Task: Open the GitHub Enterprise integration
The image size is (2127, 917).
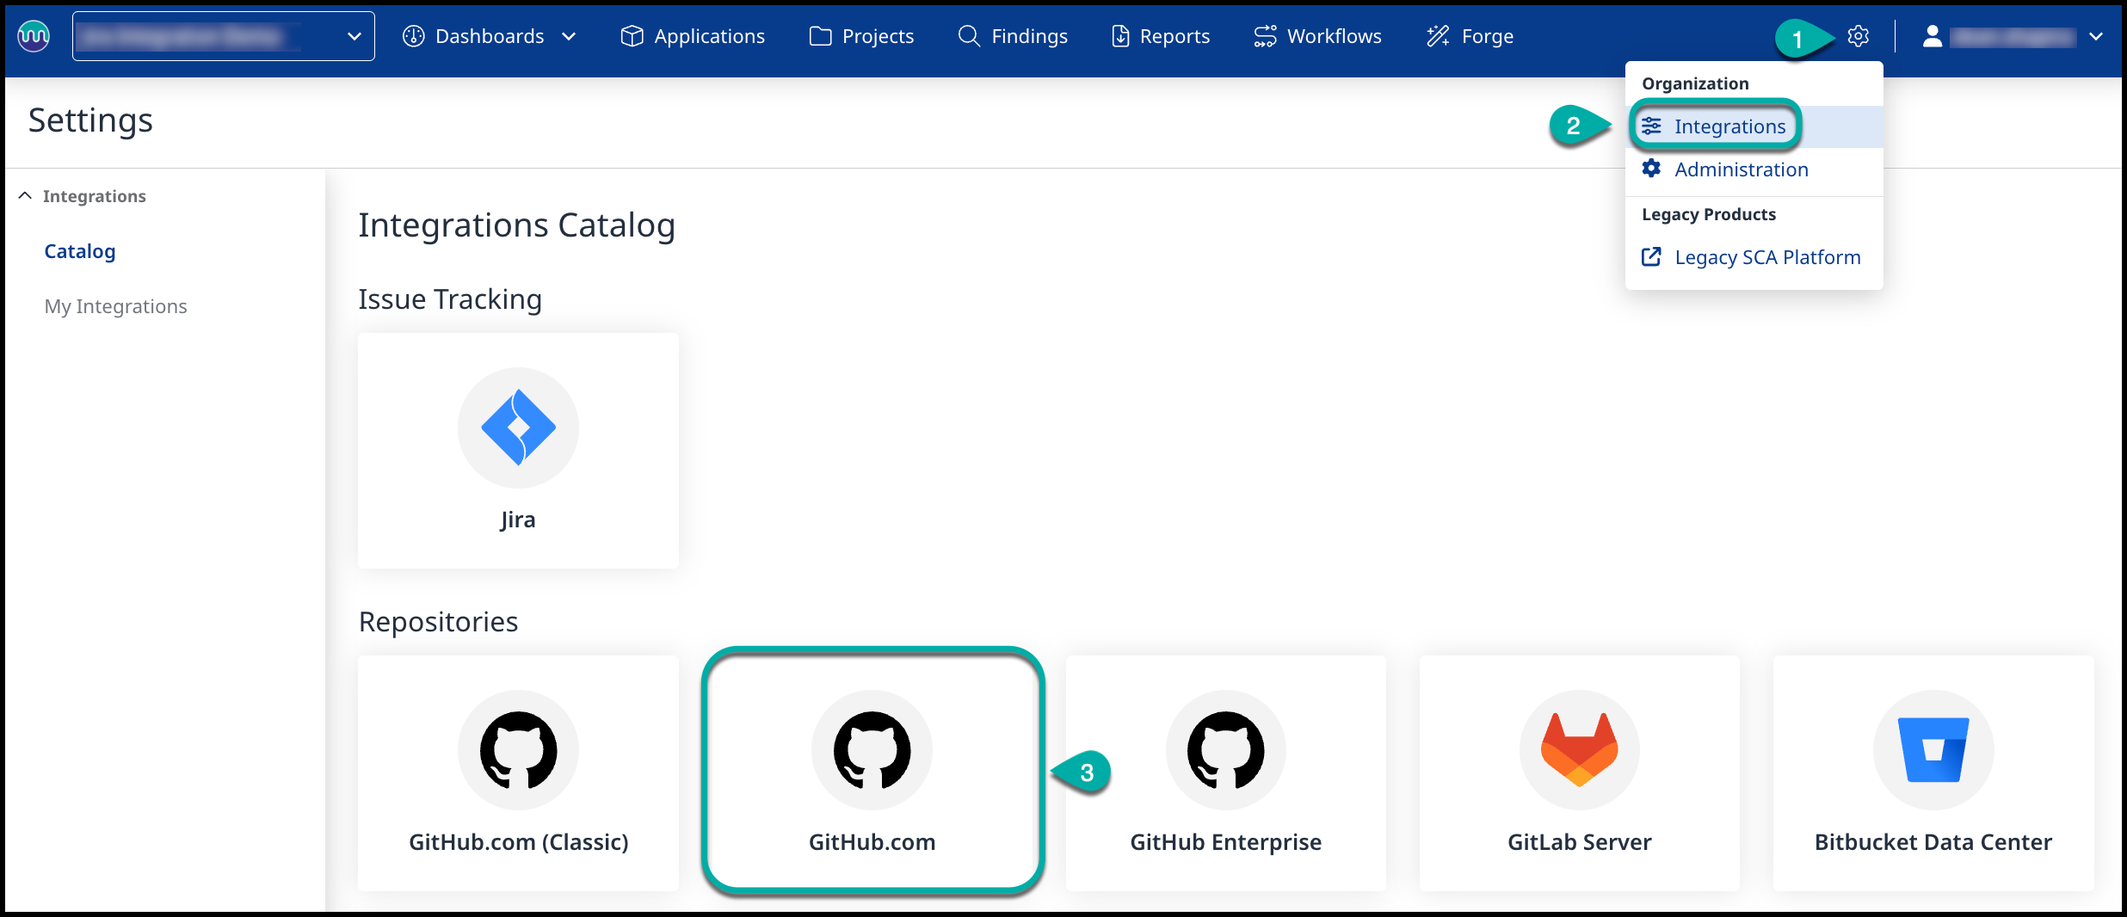Action: (x=1225, y=772)
